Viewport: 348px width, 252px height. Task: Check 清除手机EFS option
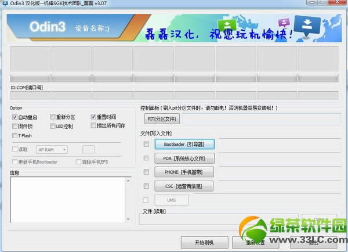tap(78, 161)
